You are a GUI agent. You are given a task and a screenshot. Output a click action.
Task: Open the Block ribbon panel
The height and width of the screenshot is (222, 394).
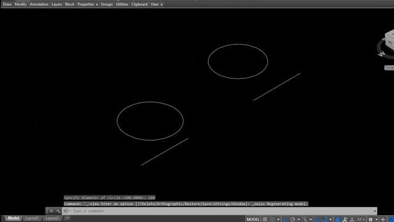click(70, 4)
